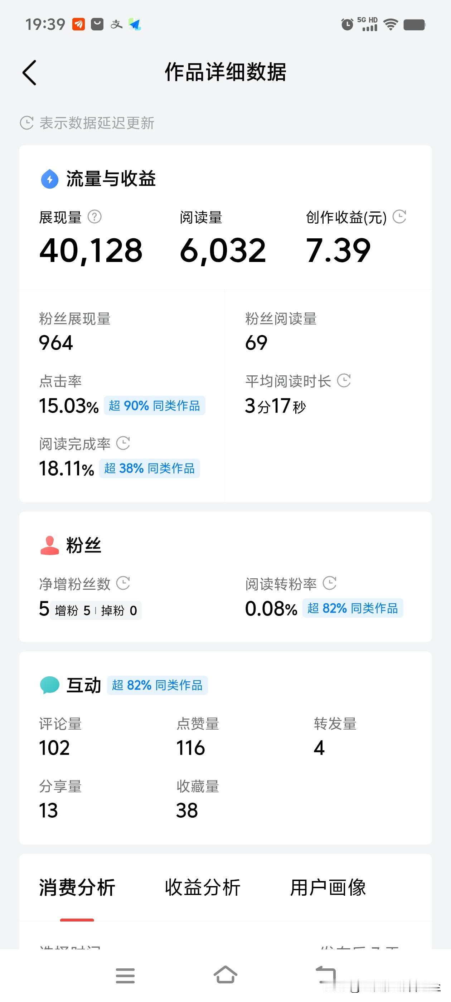Tap clock icon next to 创作收益(元)
The width and height of the screenshot is (451, 1002).
pos(399,217)
